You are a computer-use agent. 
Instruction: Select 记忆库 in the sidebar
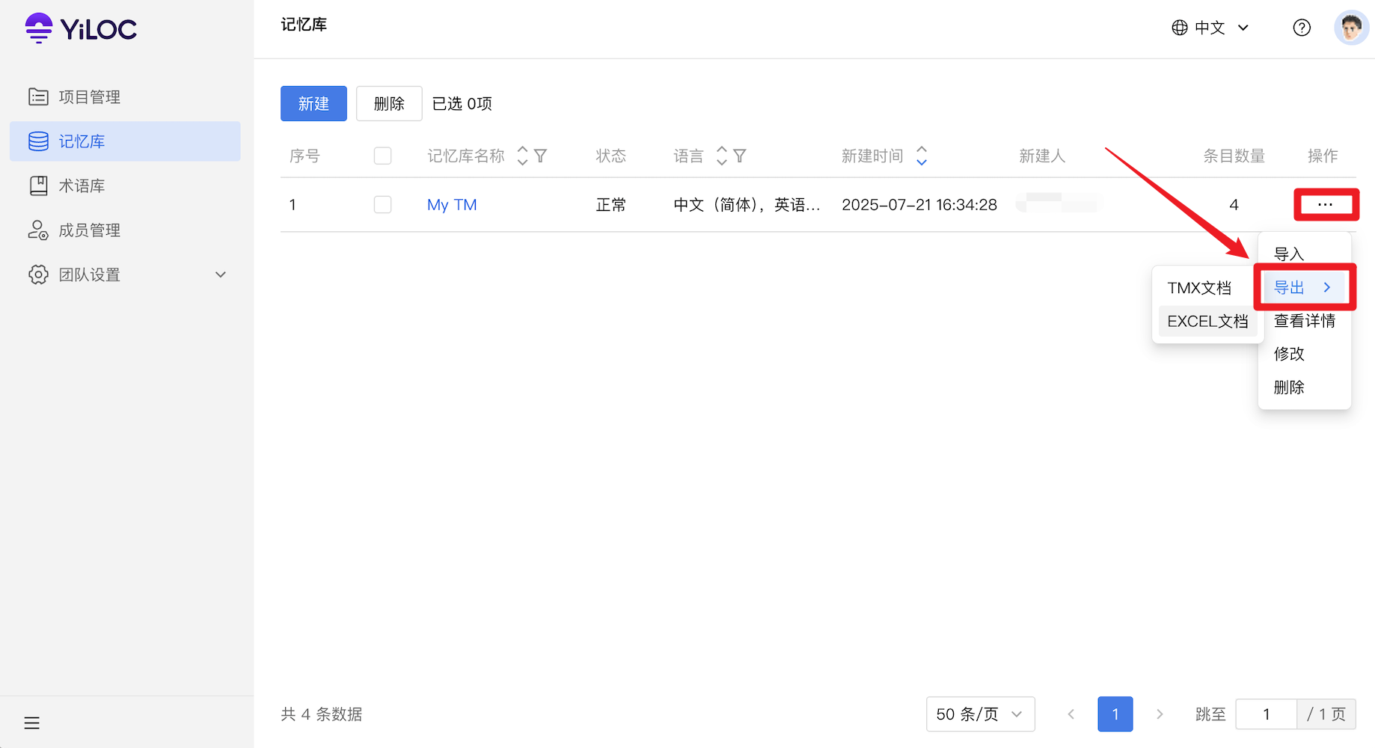pos(125,141)
